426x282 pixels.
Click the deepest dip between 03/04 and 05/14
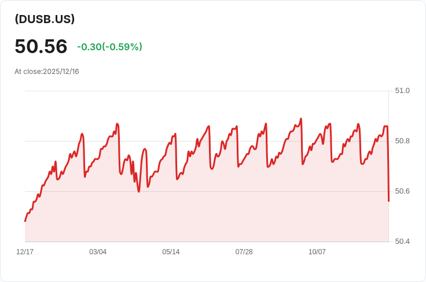(x=139, y=191)
